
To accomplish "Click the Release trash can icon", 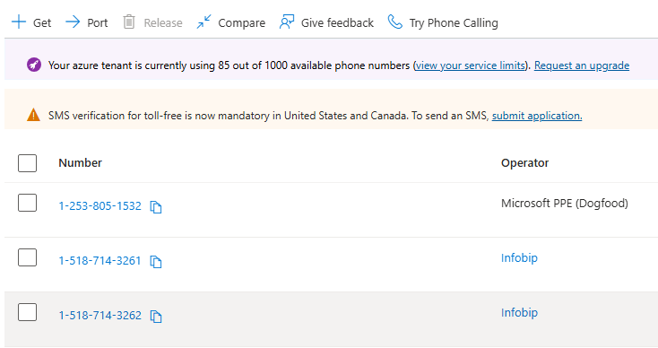I will point(129,22).
